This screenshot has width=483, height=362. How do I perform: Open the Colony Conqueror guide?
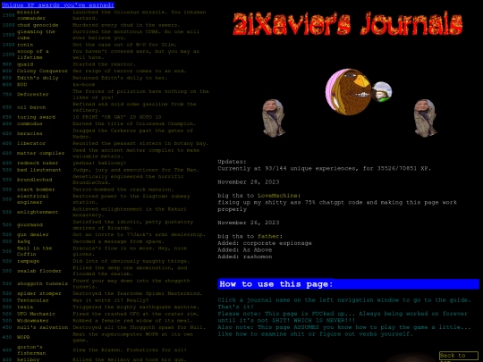point(42,71)
